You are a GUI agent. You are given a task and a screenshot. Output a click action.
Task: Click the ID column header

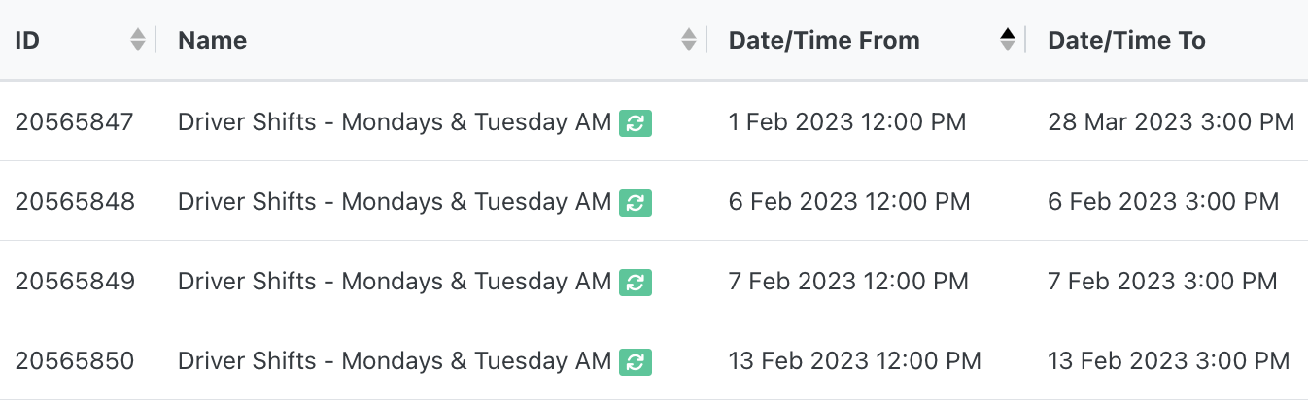coord(27,40)
